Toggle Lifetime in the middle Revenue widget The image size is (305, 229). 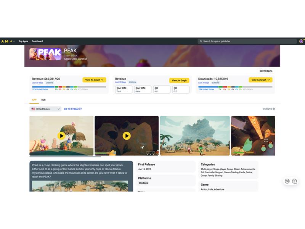click(x=132, y=82)
